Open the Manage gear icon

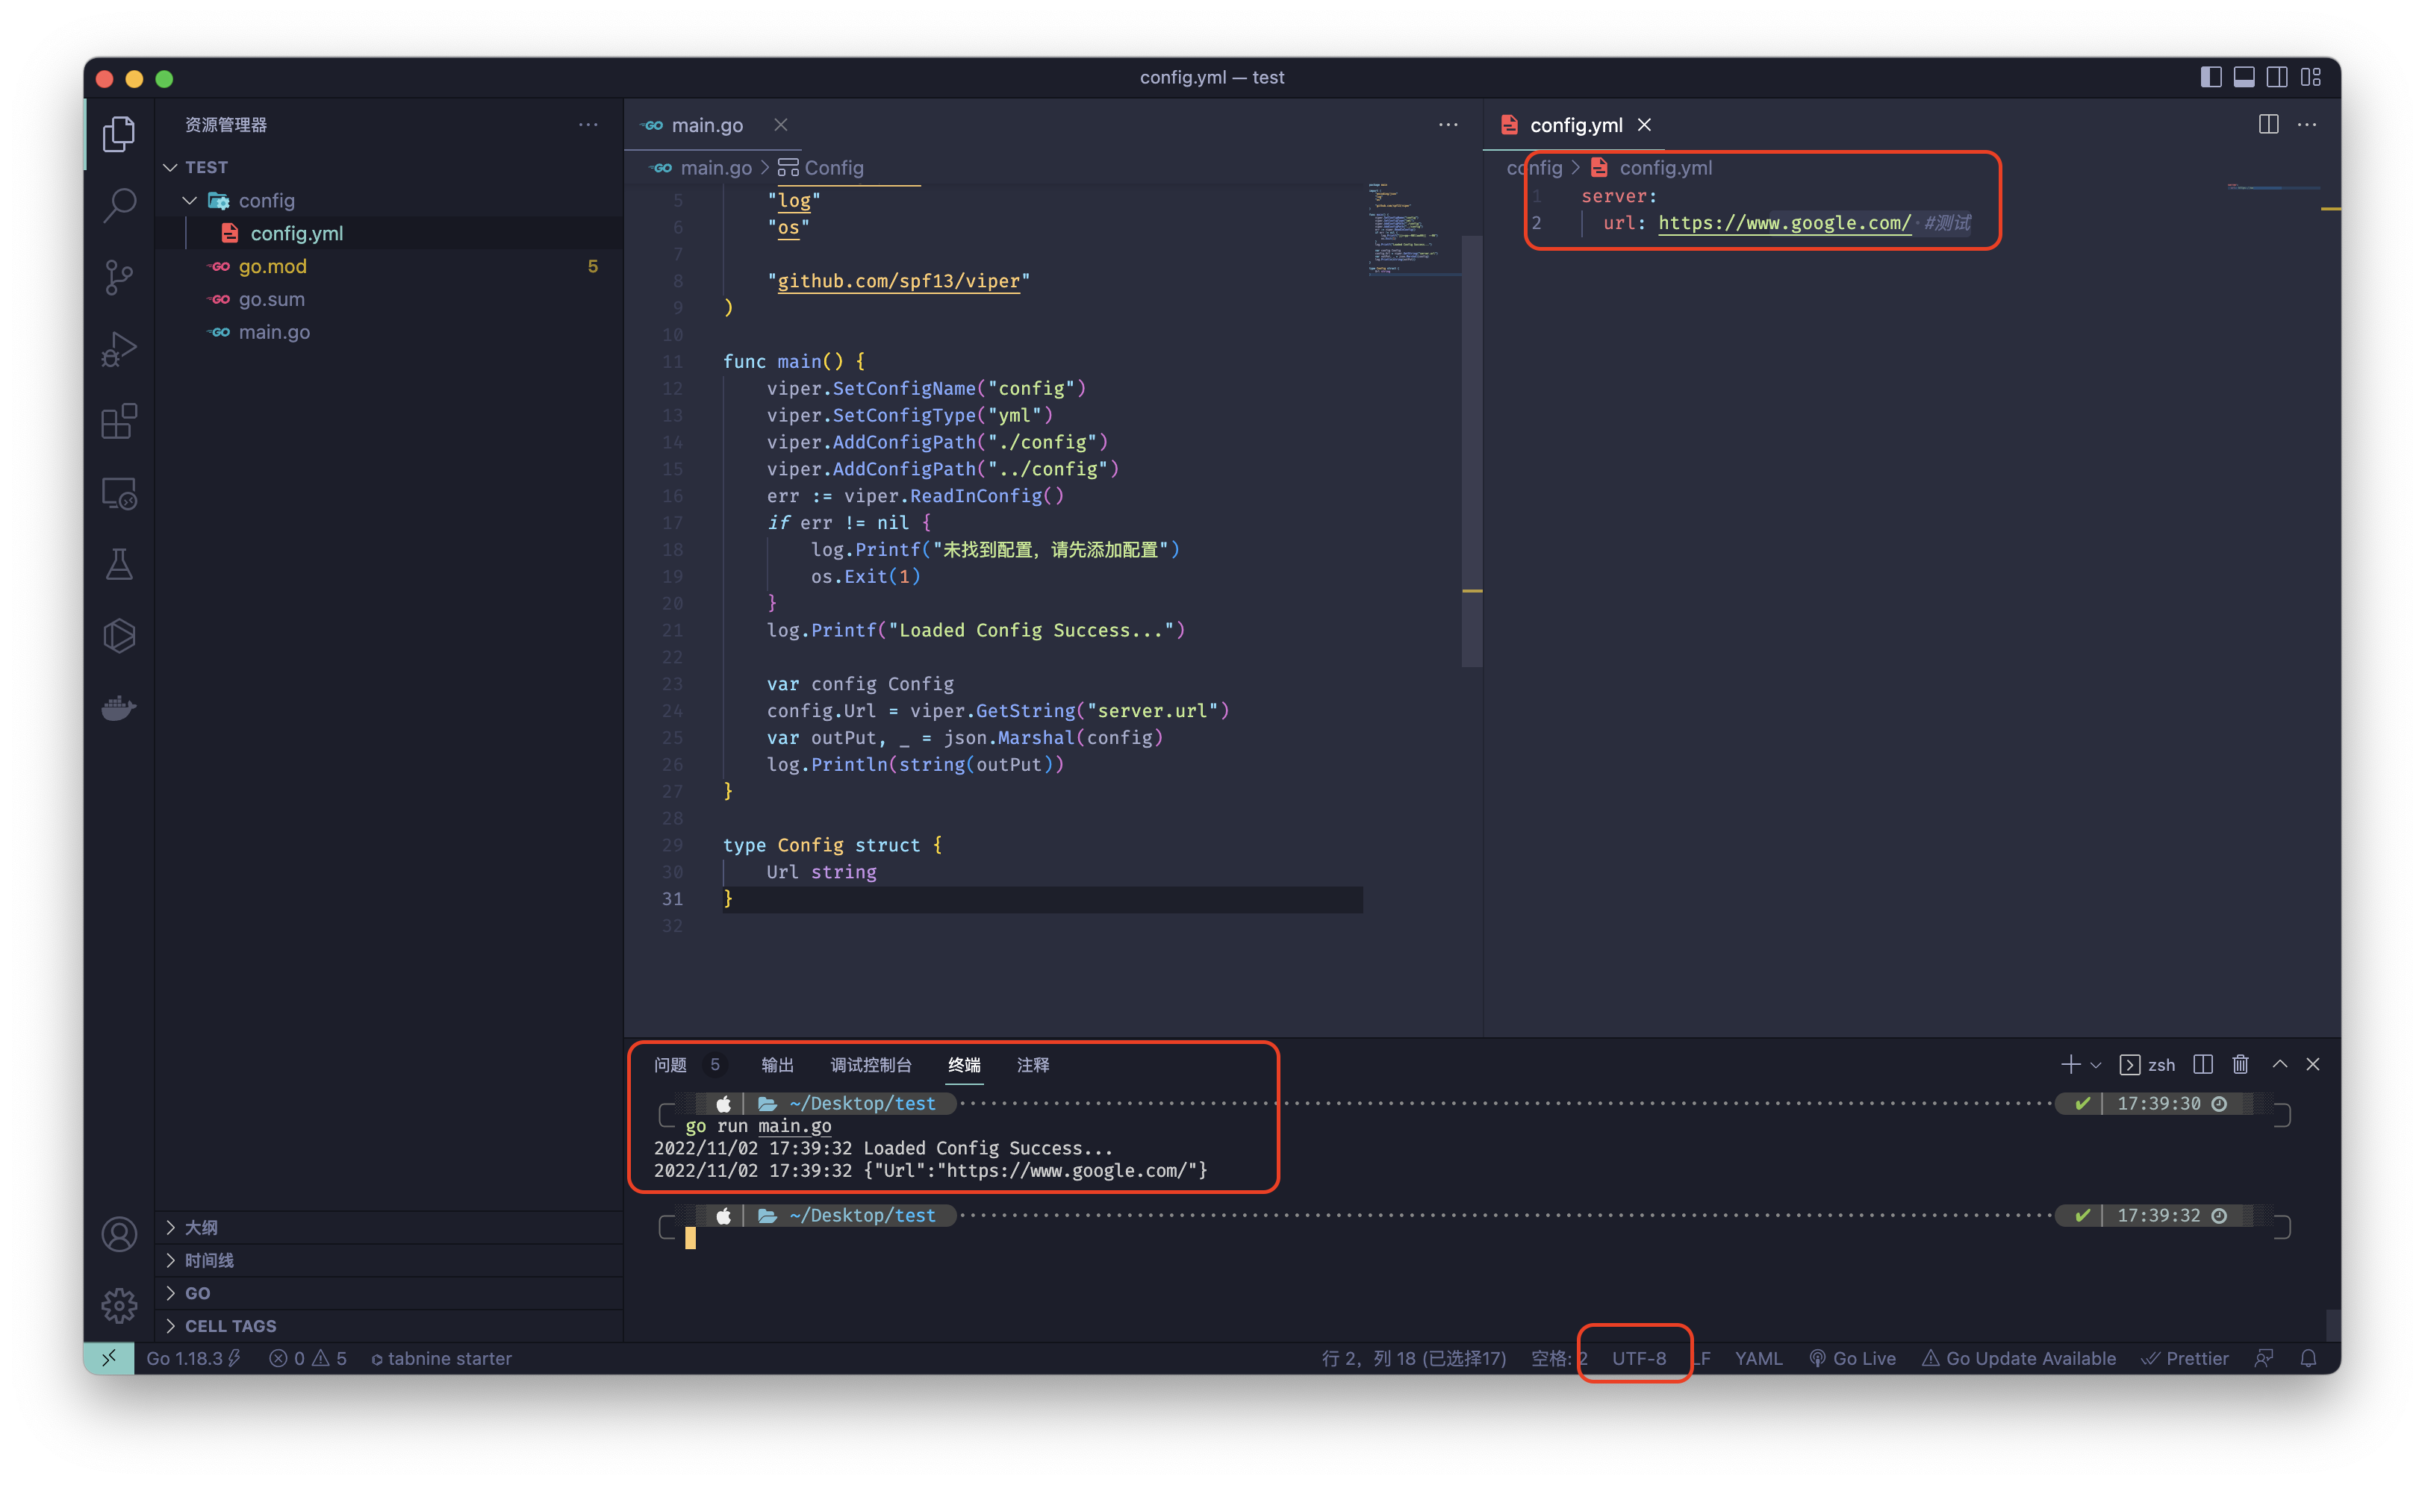(x=119, y=1305)
